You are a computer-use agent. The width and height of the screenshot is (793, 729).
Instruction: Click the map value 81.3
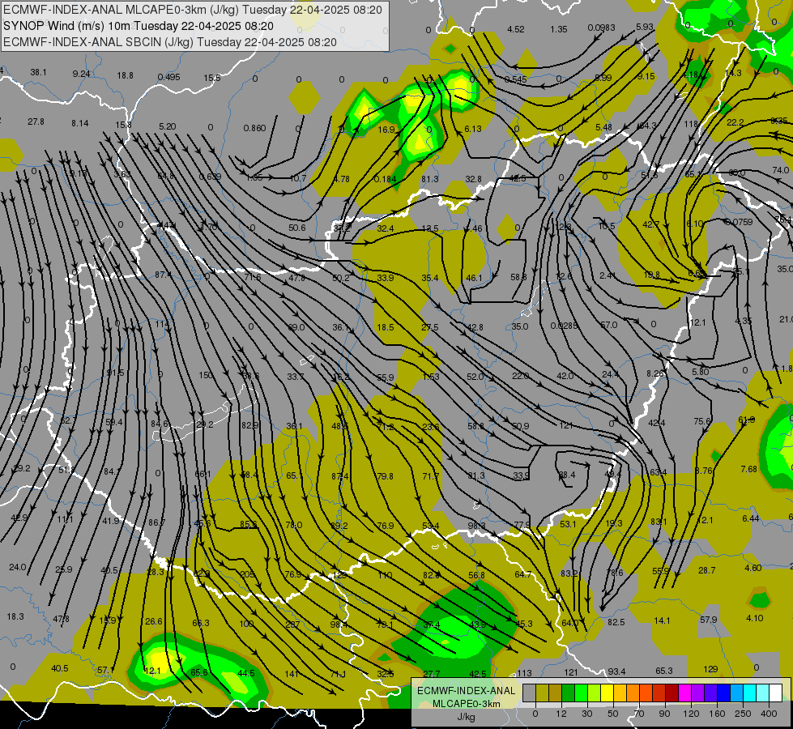(430, 179)
